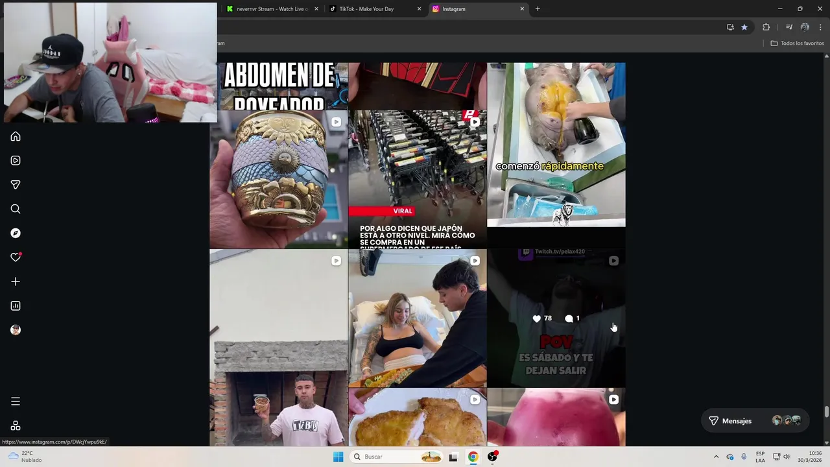Viewport: 830px width, 467px height.
Task: Open man holding glass by fireplace reel
Action: tap(279, 348)
